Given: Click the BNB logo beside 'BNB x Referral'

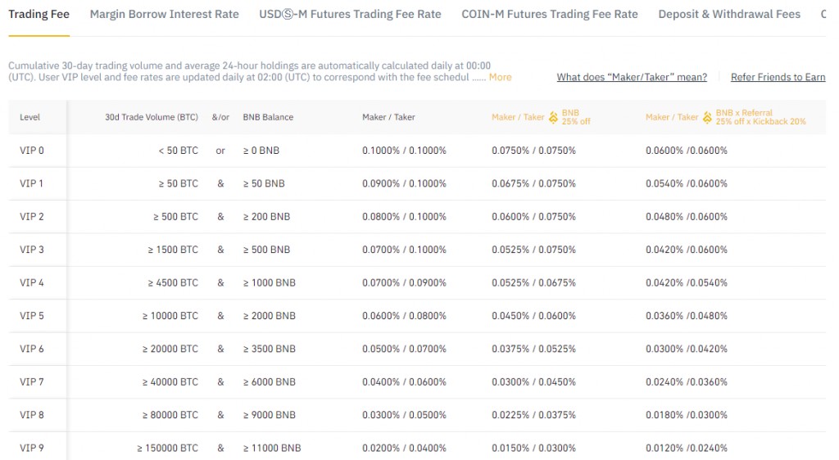Looking at the screenshot, I should tap(707, 117).
